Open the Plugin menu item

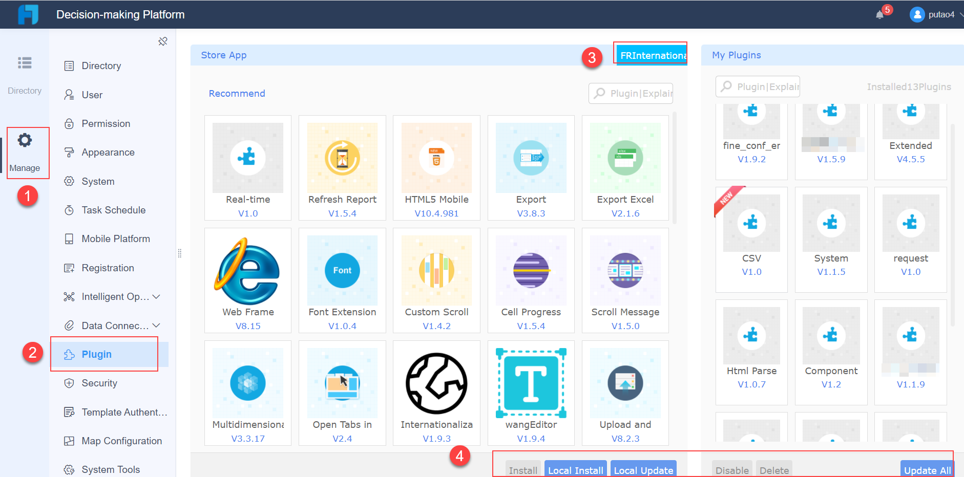tap(110, 354)
